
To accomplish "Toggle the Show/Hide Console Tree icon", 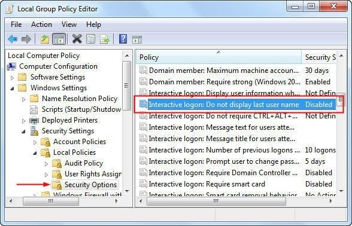I will pos(59,39).
